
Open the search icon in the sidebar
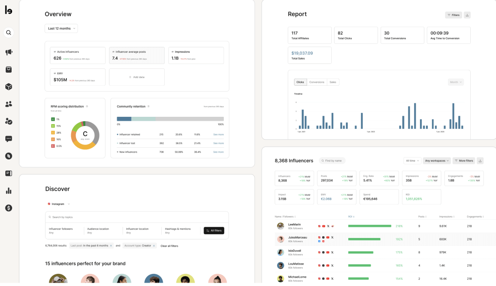pos(9,33)
